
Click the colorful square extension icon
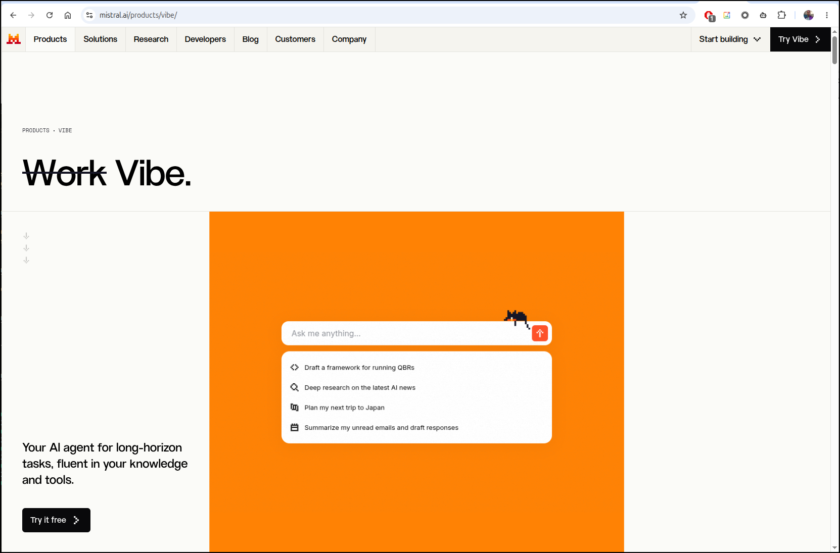(x=727, y=15)
